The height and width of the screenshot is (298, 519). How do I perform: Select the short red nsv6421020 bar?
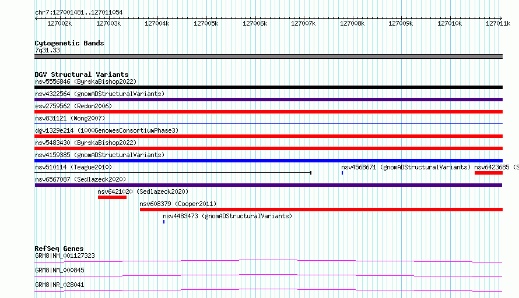point(112,197)
